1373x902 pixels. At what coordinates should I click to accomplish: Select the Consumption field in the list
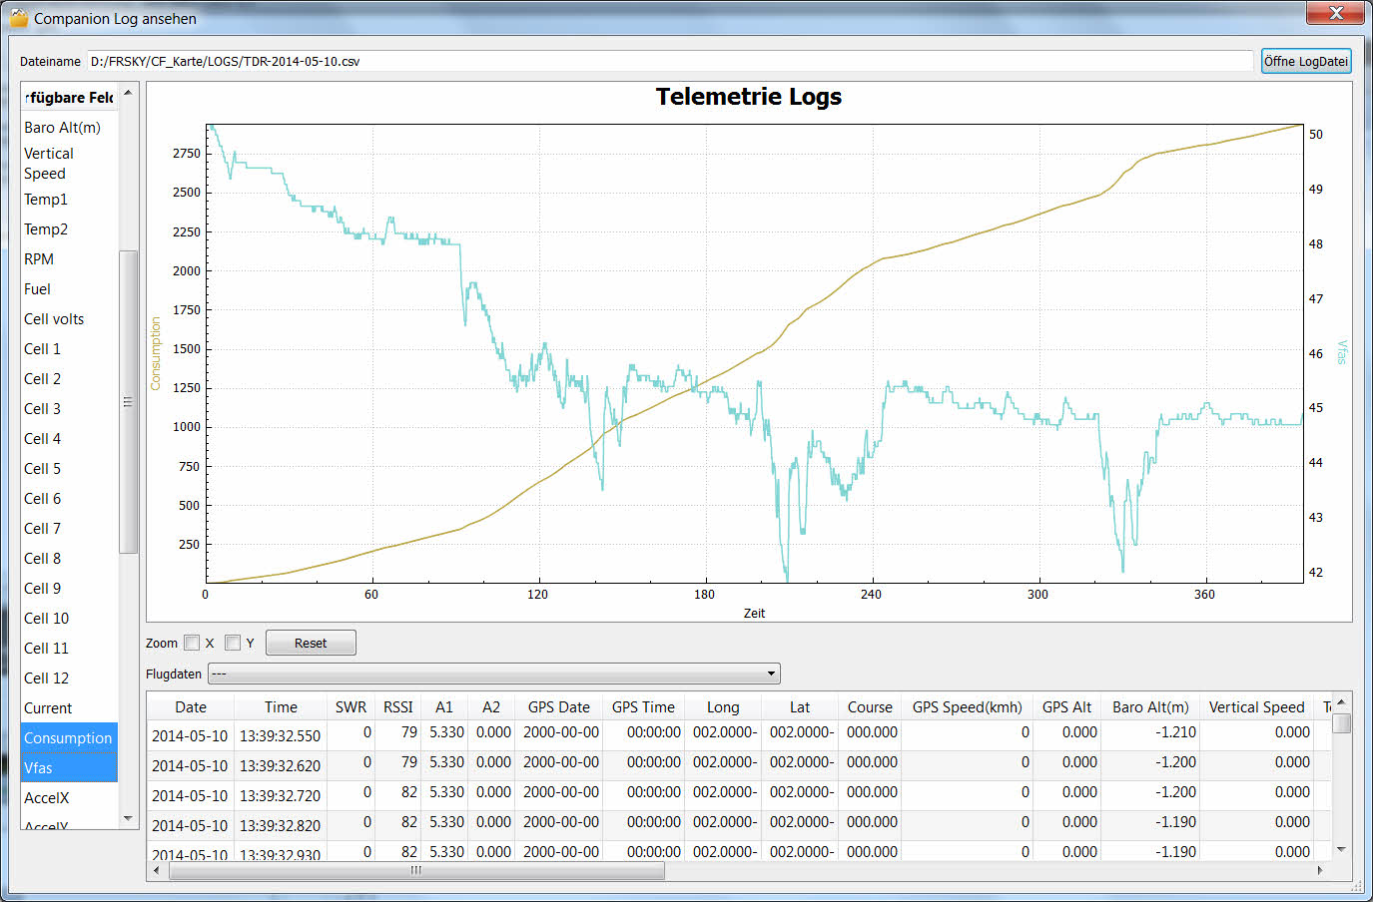[x=68, y=738]
